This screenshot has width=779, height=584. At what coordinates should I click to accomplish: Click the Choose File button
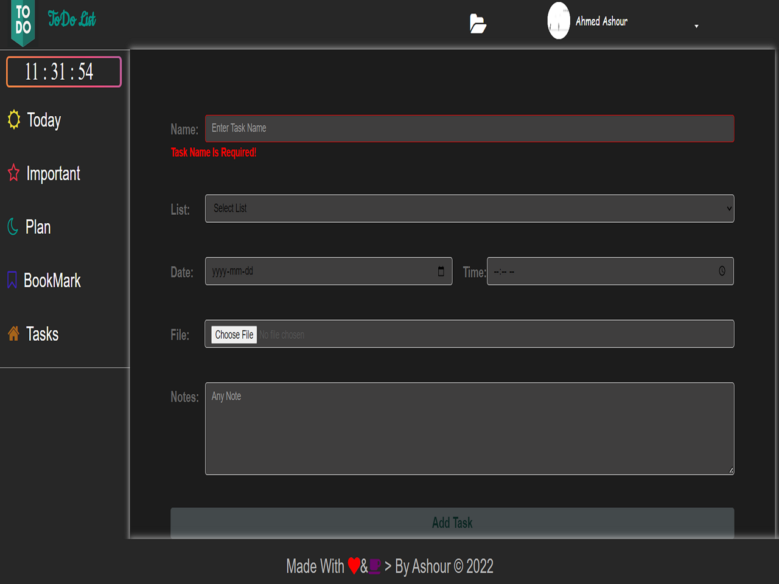tap(234, 335)
